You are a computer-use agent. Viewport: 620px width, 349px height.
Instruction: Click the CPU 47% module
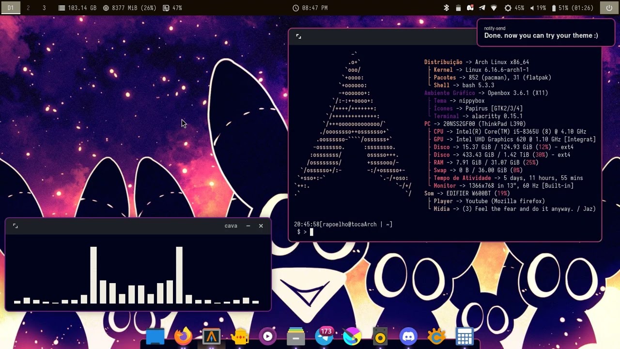pos(172,8)
